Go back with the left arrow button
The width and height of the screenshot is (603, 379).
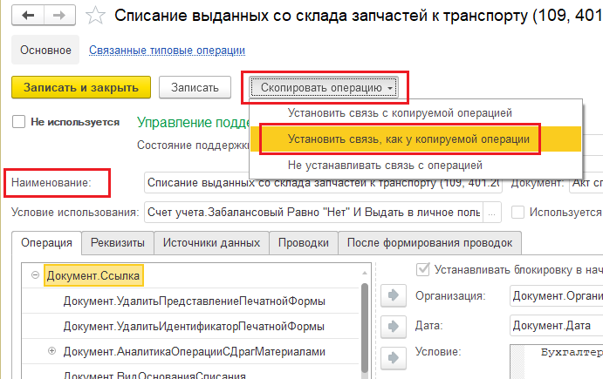[28, 16]
